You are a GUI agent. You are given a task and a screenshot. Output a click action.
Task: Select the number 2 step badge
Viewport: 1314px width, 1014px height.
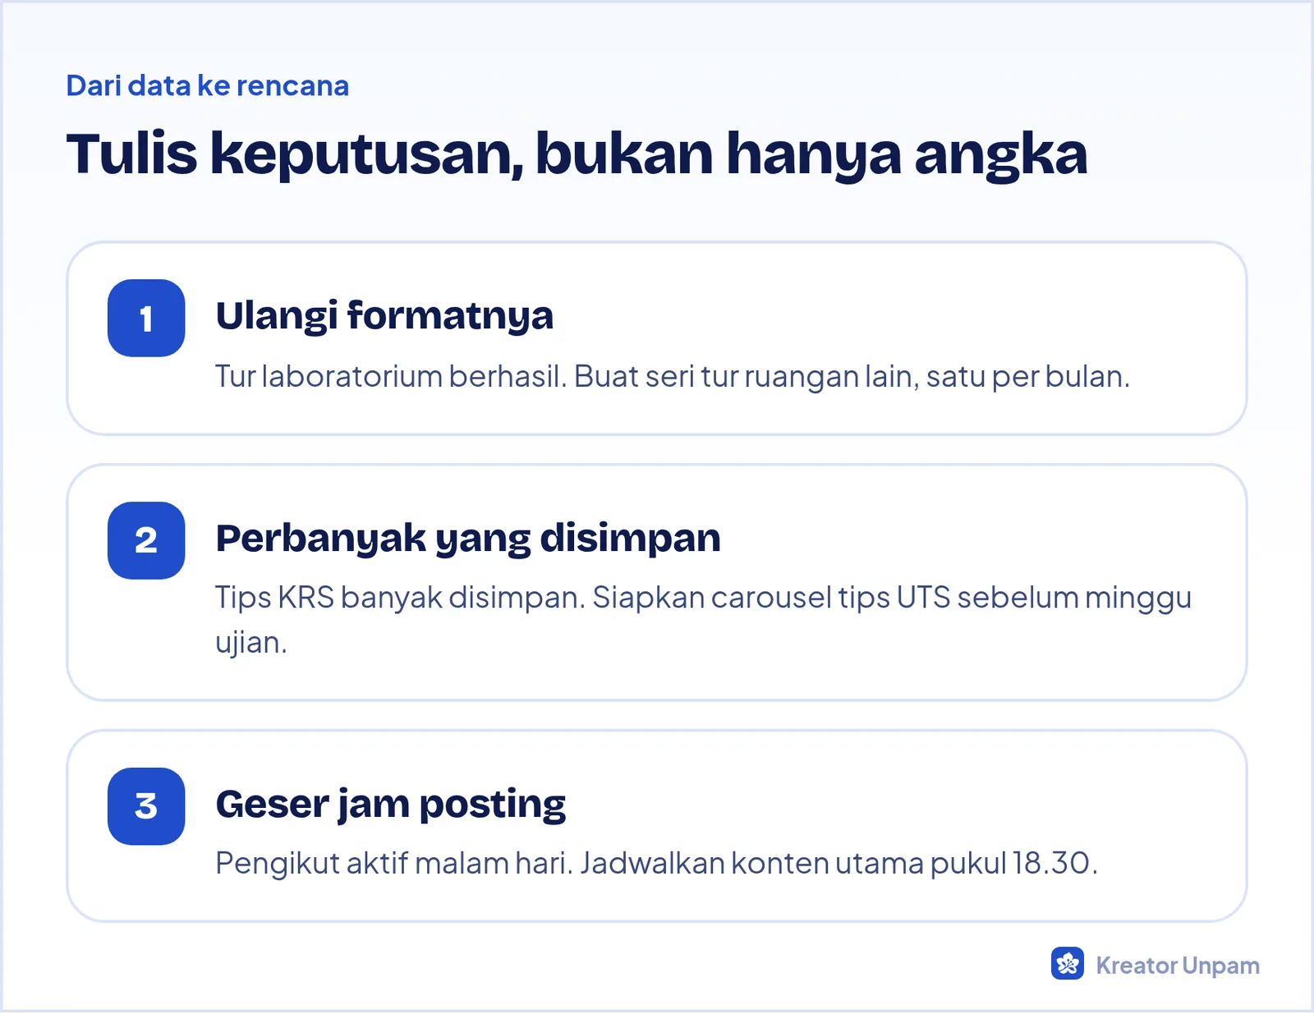tap(146, 541)
